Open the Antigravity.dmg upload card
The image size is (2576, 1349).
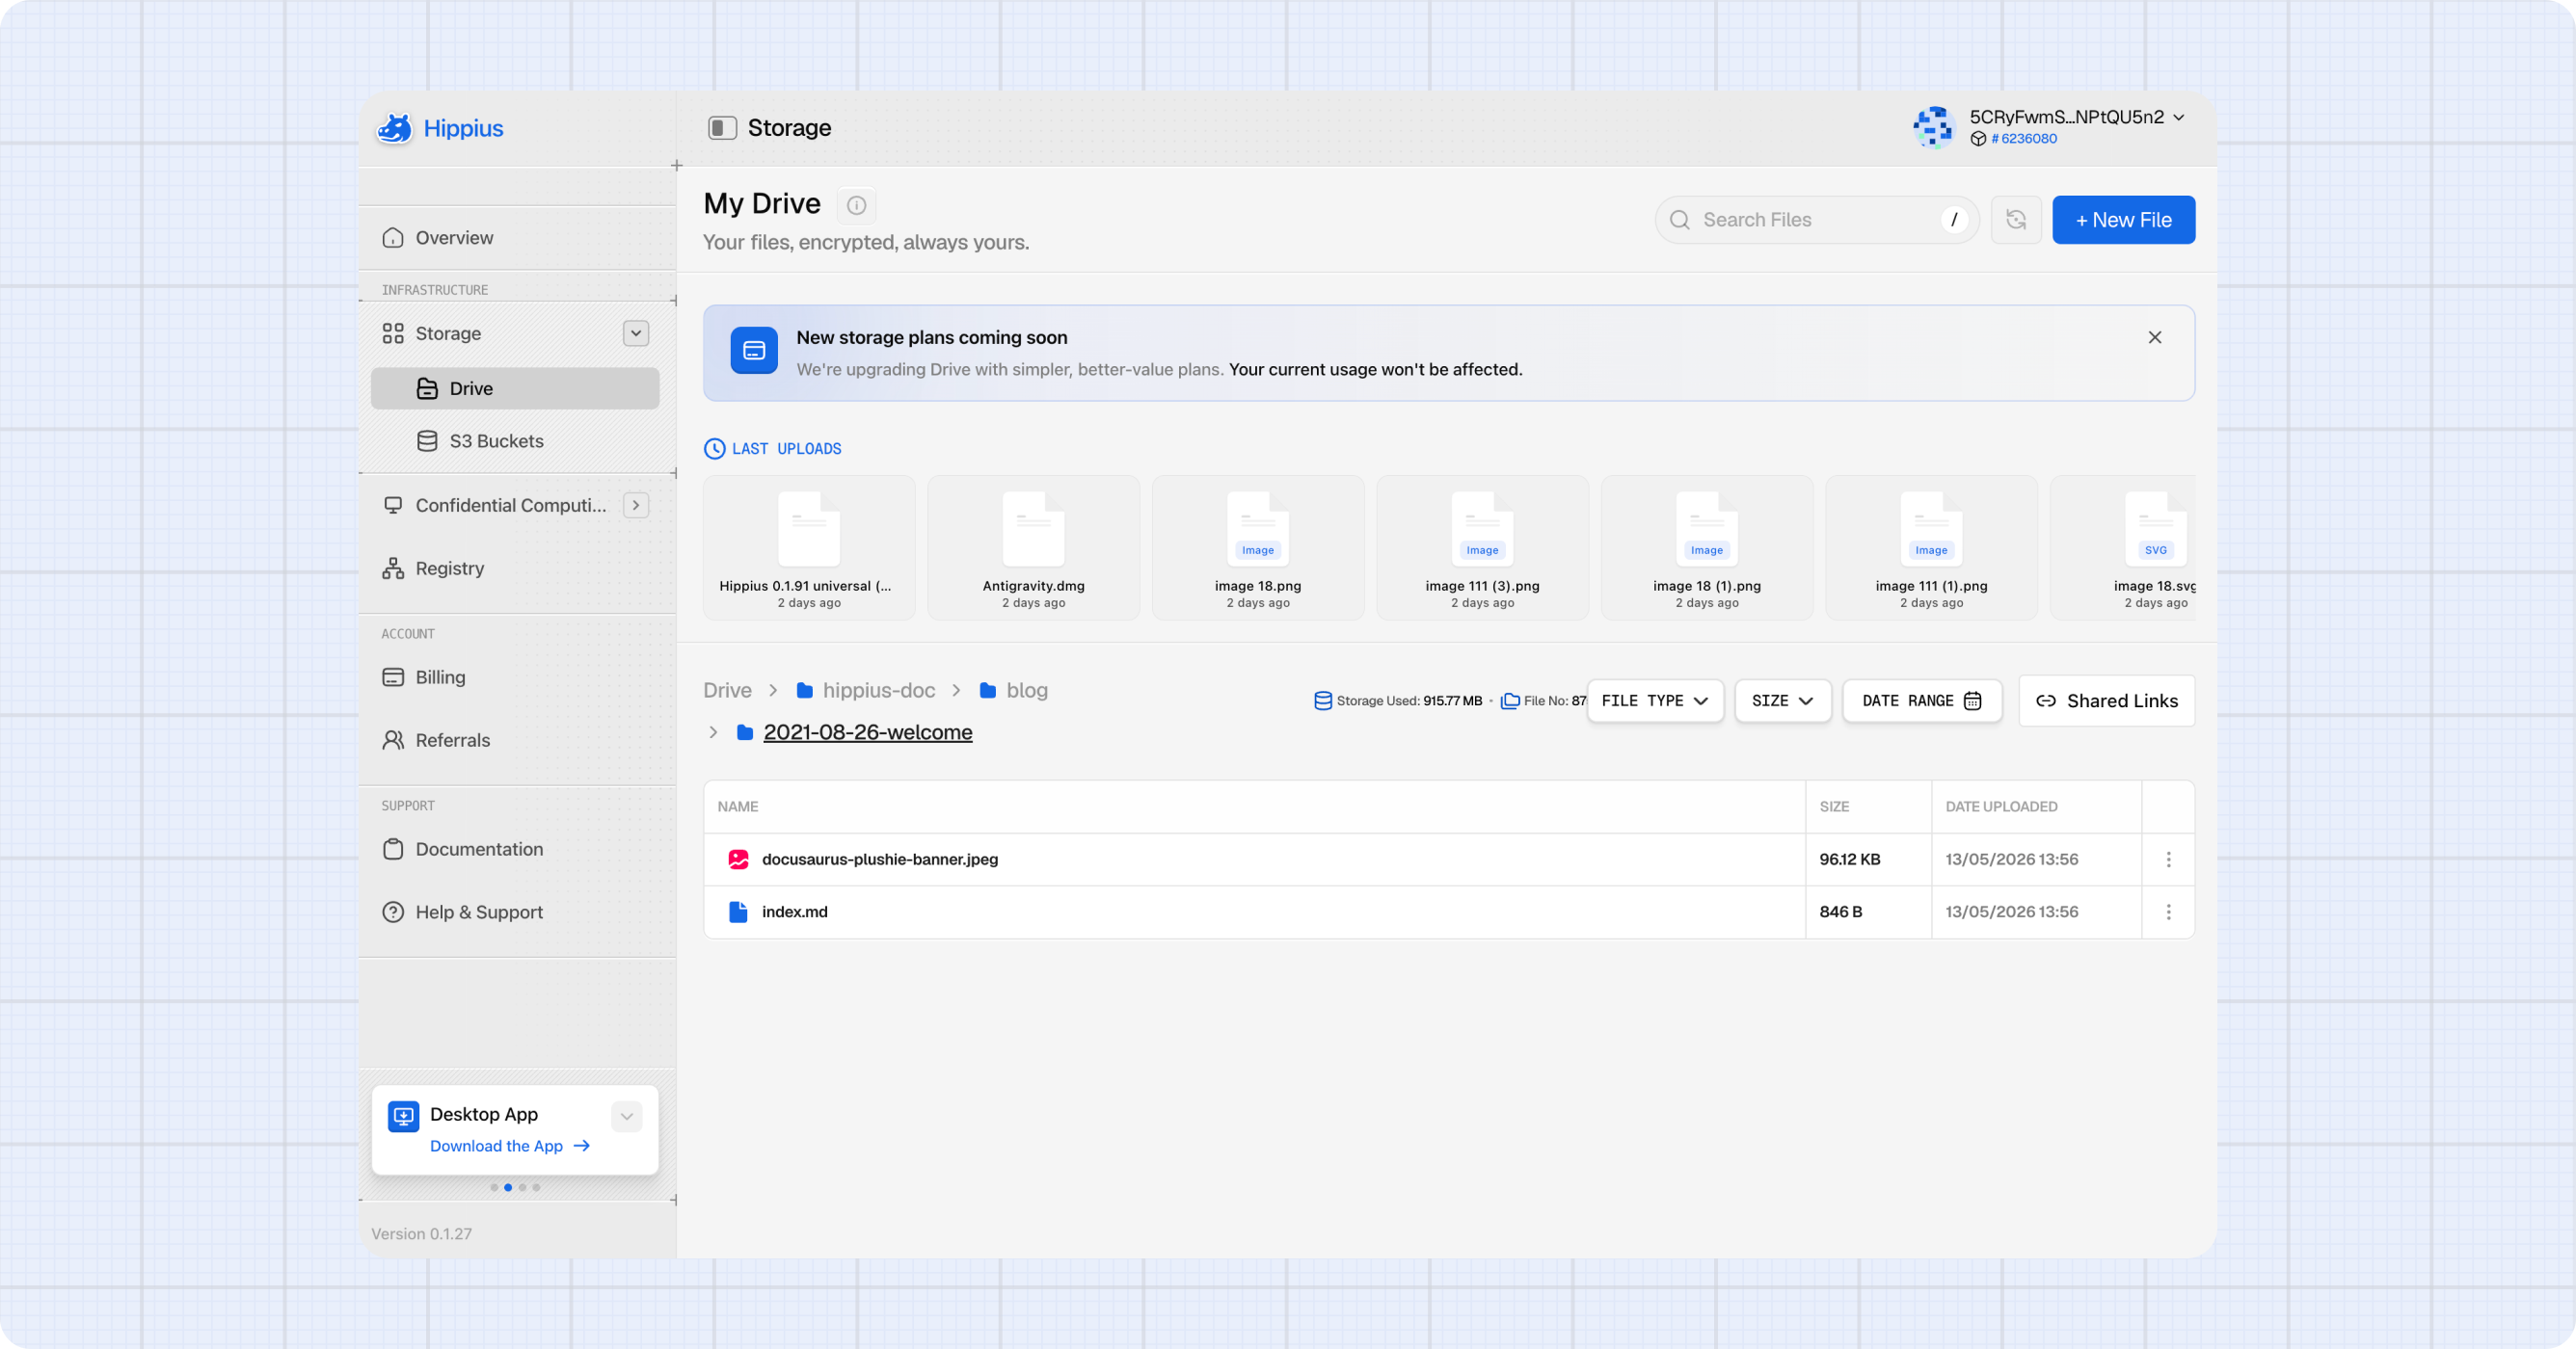pos(1033,547)
